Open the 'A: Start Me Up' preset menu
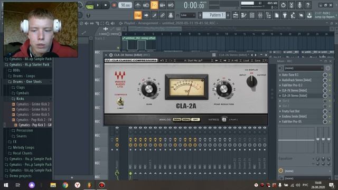Viewport: 338px width, 190px height. (193, 61)
